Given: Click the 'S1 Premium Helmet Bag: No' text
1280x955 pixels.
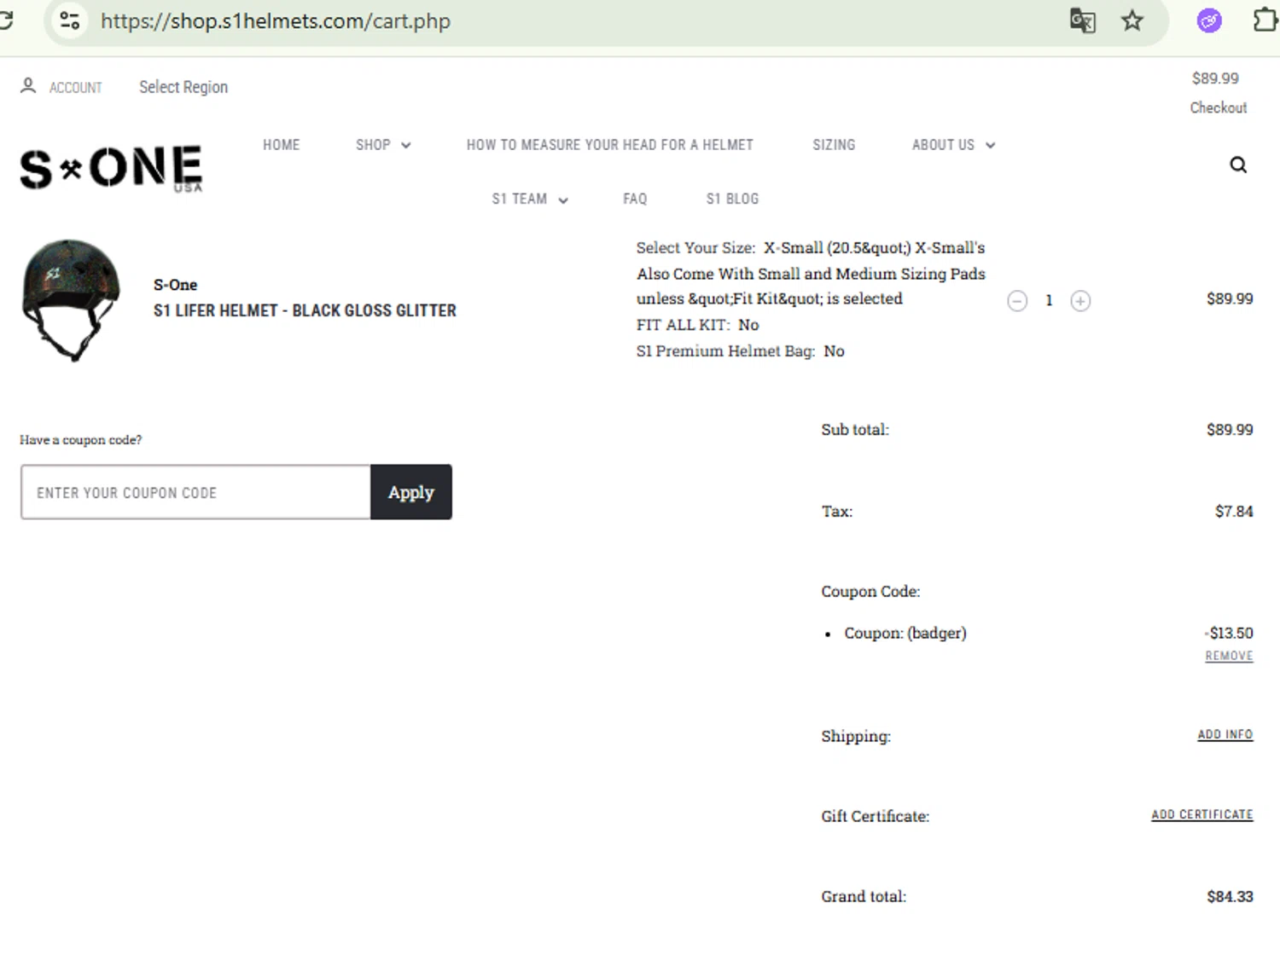Looking at the screenshot, I should click(740, 350).
